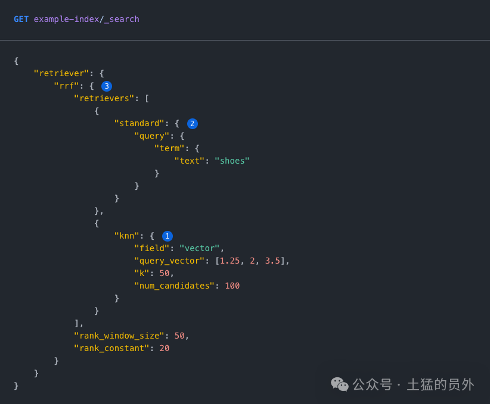Viewport: 490px width, 404px height.
Task: Click the "text" key inside term
Action: click(x=190, y=161)
